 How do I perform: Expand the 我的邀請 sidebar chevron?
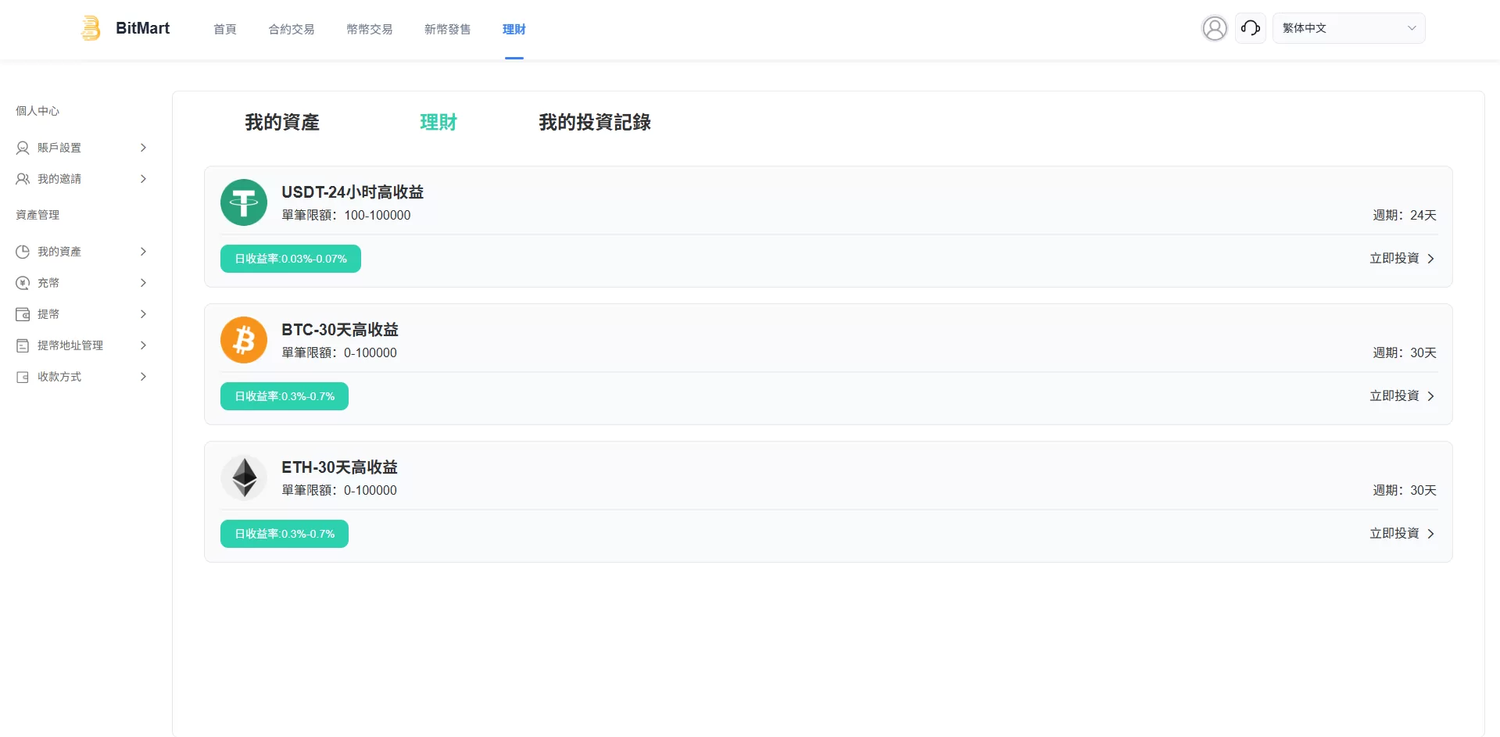[x=143, y=179]
